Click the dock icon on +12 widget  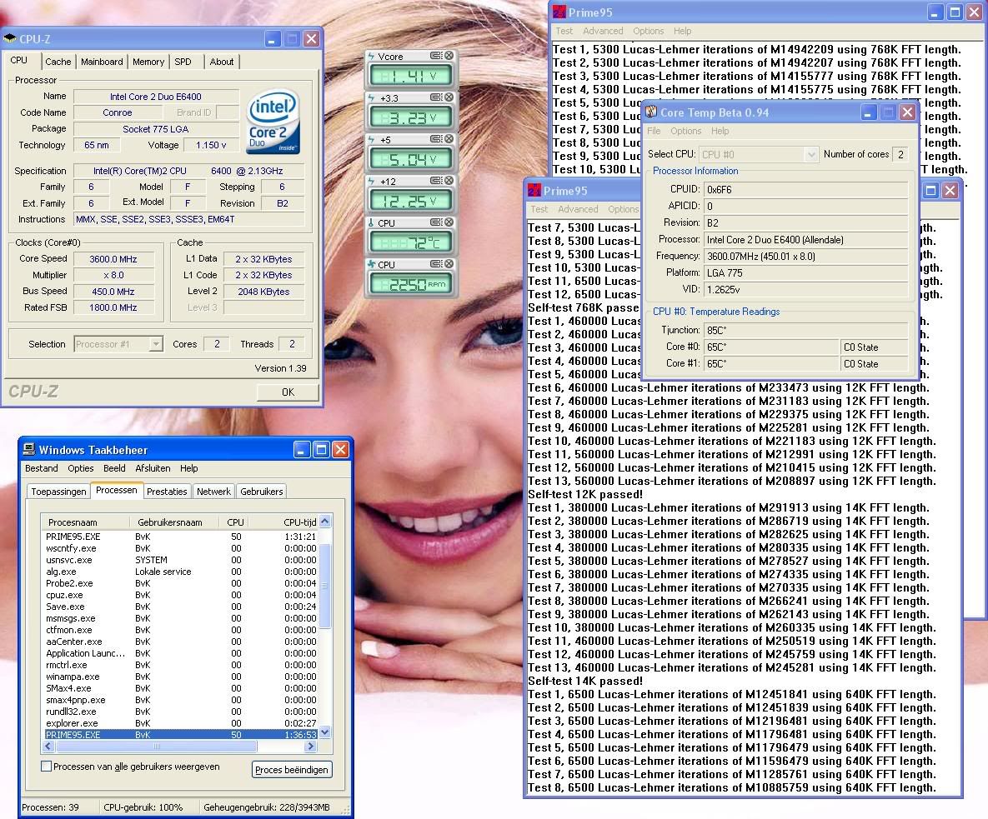pos(436,181)
